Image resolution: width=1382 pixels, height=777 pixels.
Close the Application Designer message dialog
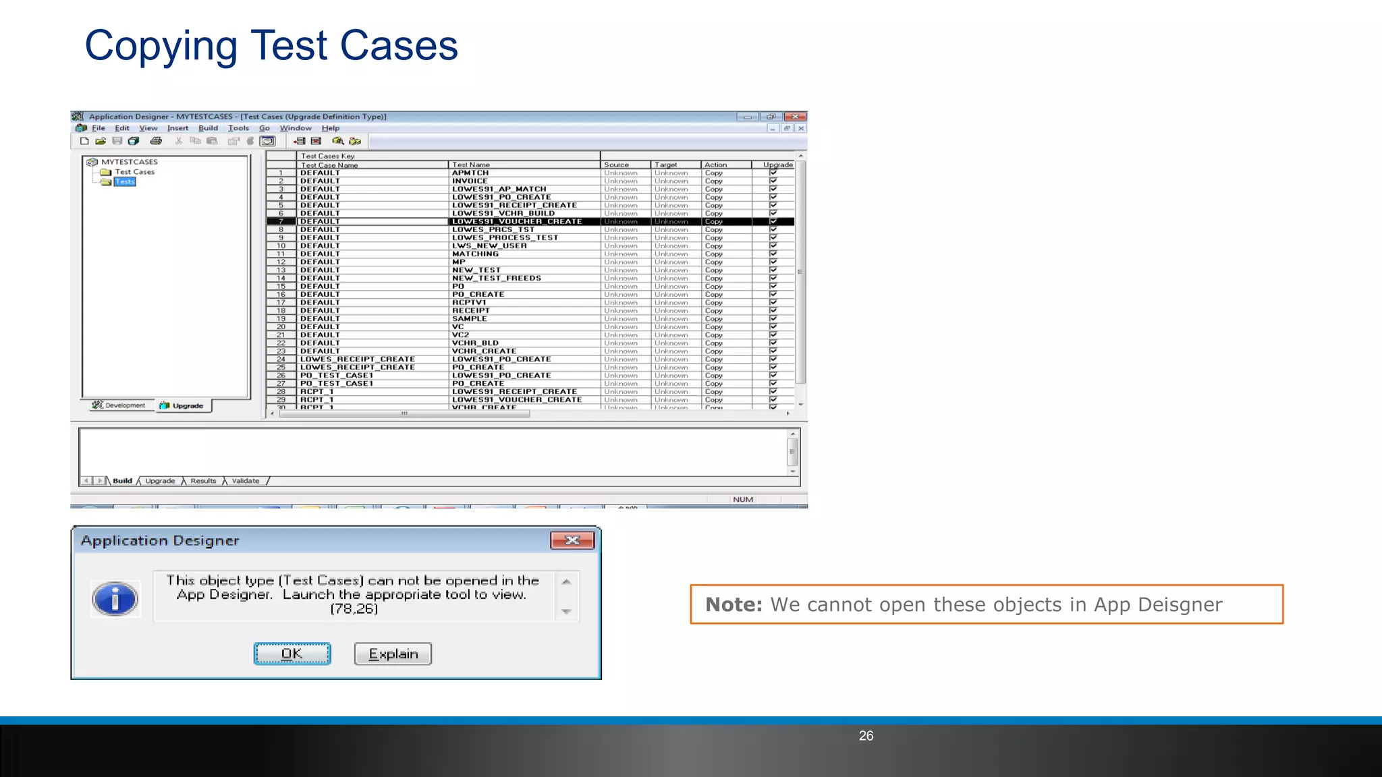tap(572, 540)
